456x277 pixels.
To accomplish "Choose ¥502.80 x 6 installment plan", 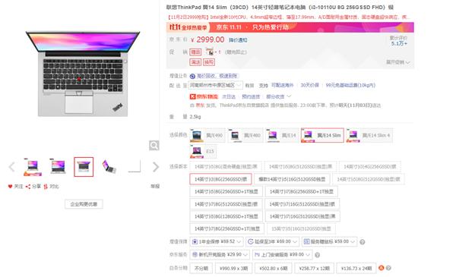I will (273, 269).
